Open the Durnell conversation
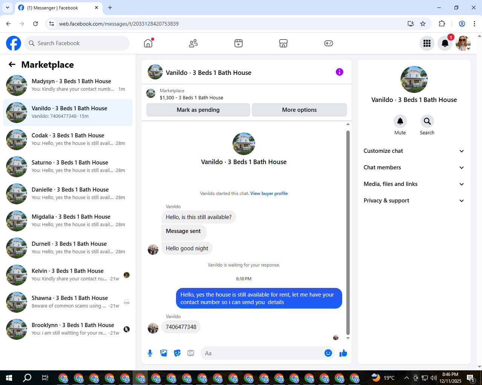The height and width of the screenshot is (385, 482). (68, 248)
